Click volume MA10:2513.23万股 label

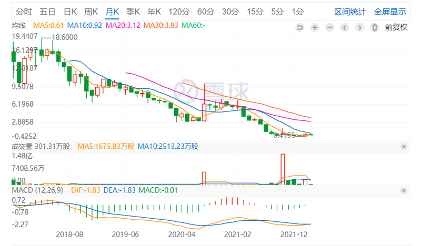168,147
